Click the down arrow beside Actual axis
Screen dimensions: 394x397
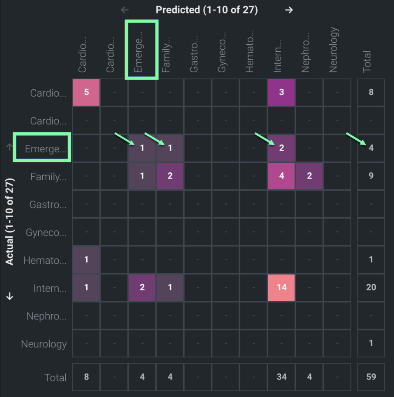(x=10, y=296)
